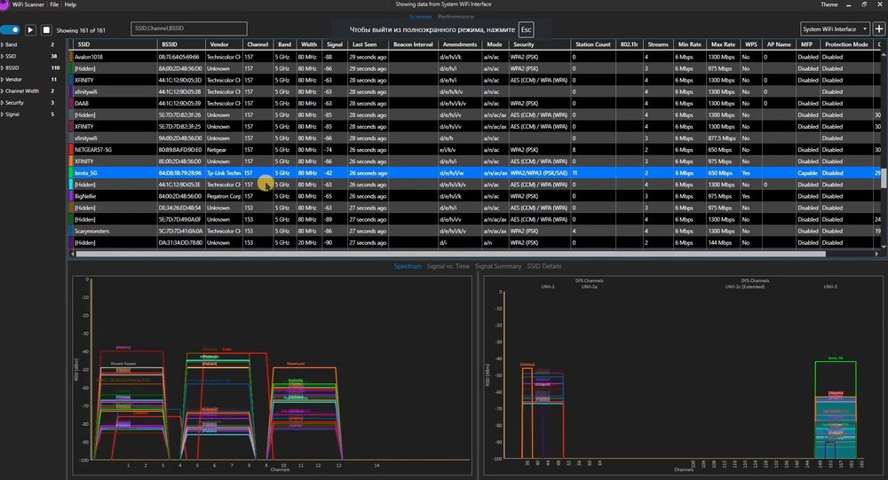
Task: Toggle the blue switch above the filter list
Action: [x=11, y=30]
